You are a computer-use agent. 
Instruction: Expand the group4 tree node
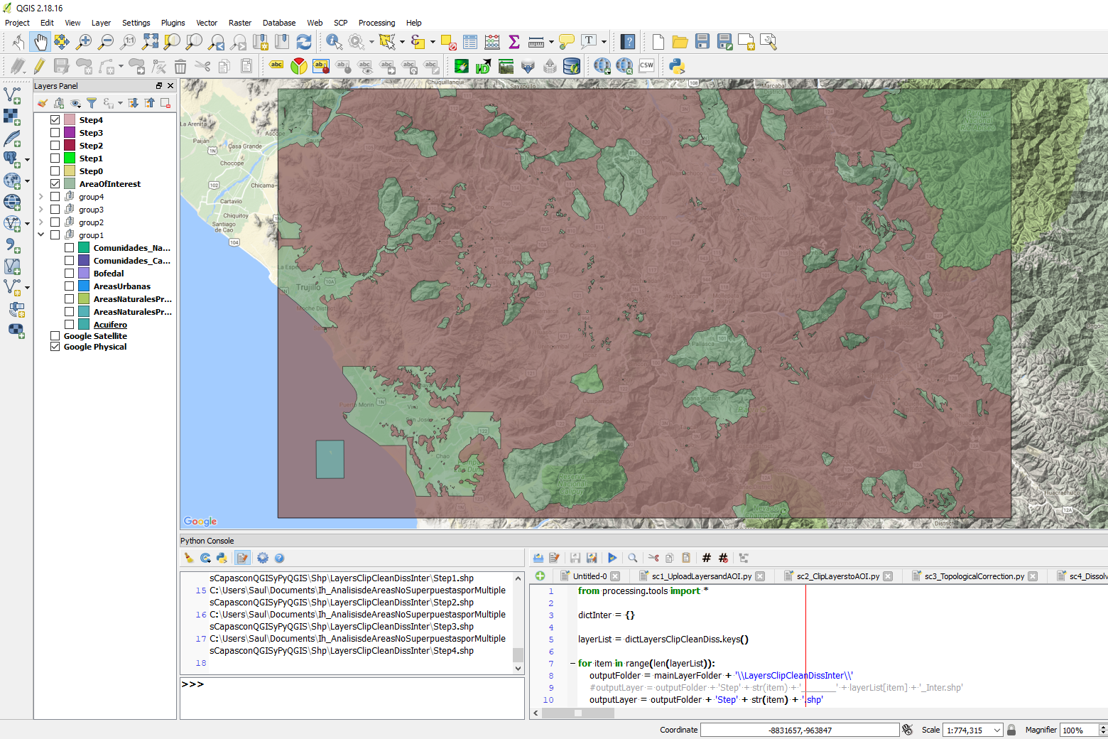point(41,197)
